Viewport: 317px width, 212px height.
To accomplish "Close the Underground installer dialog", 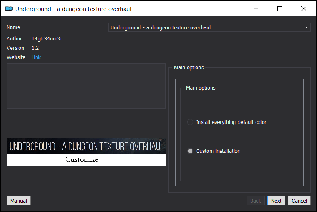I will [x=303, y=9].
